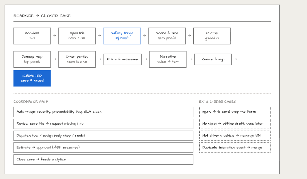
Task: Select the Accident t=0 step box
Action: [32, 36]
